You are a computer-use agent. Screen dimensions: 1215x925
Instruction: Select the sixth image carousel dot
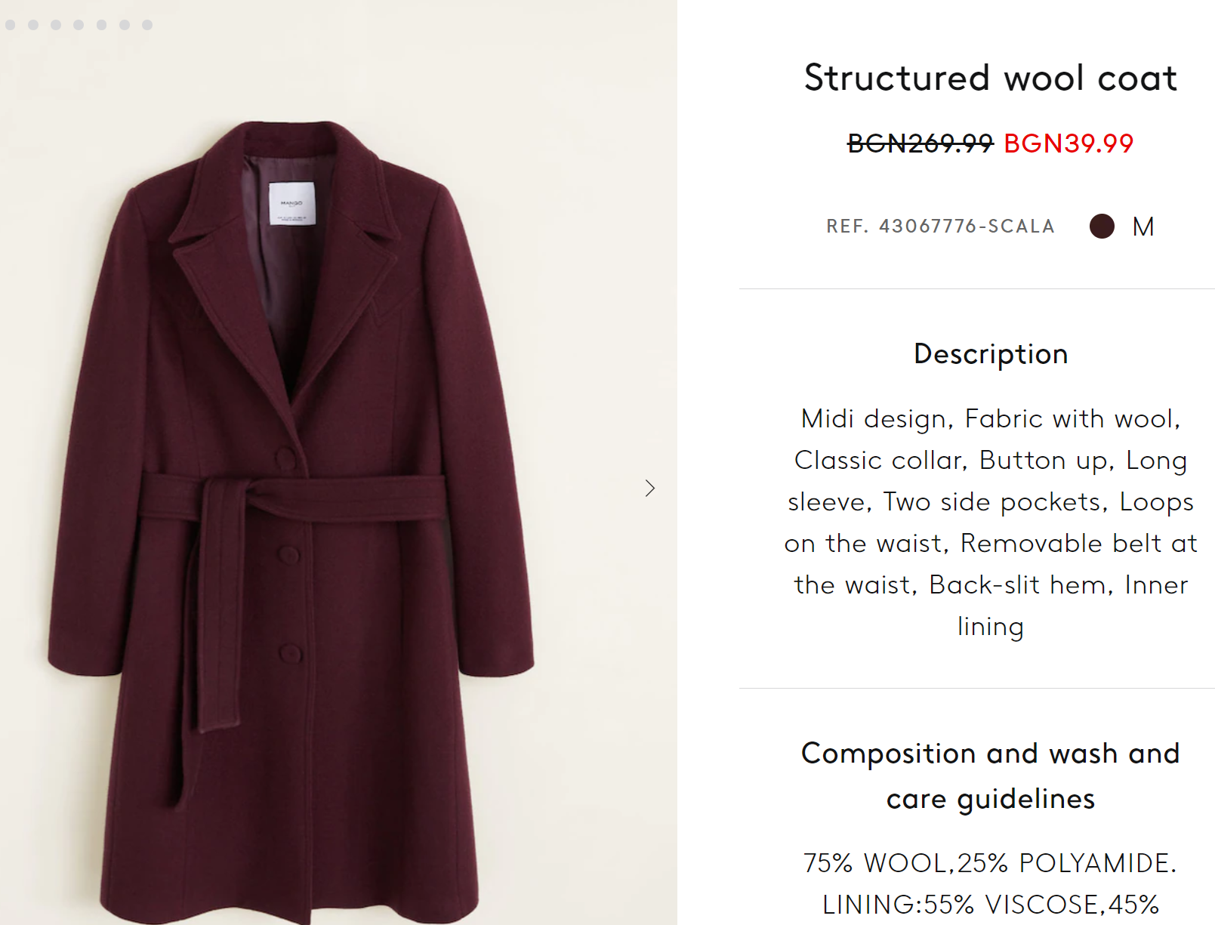(x=125, y=25)
